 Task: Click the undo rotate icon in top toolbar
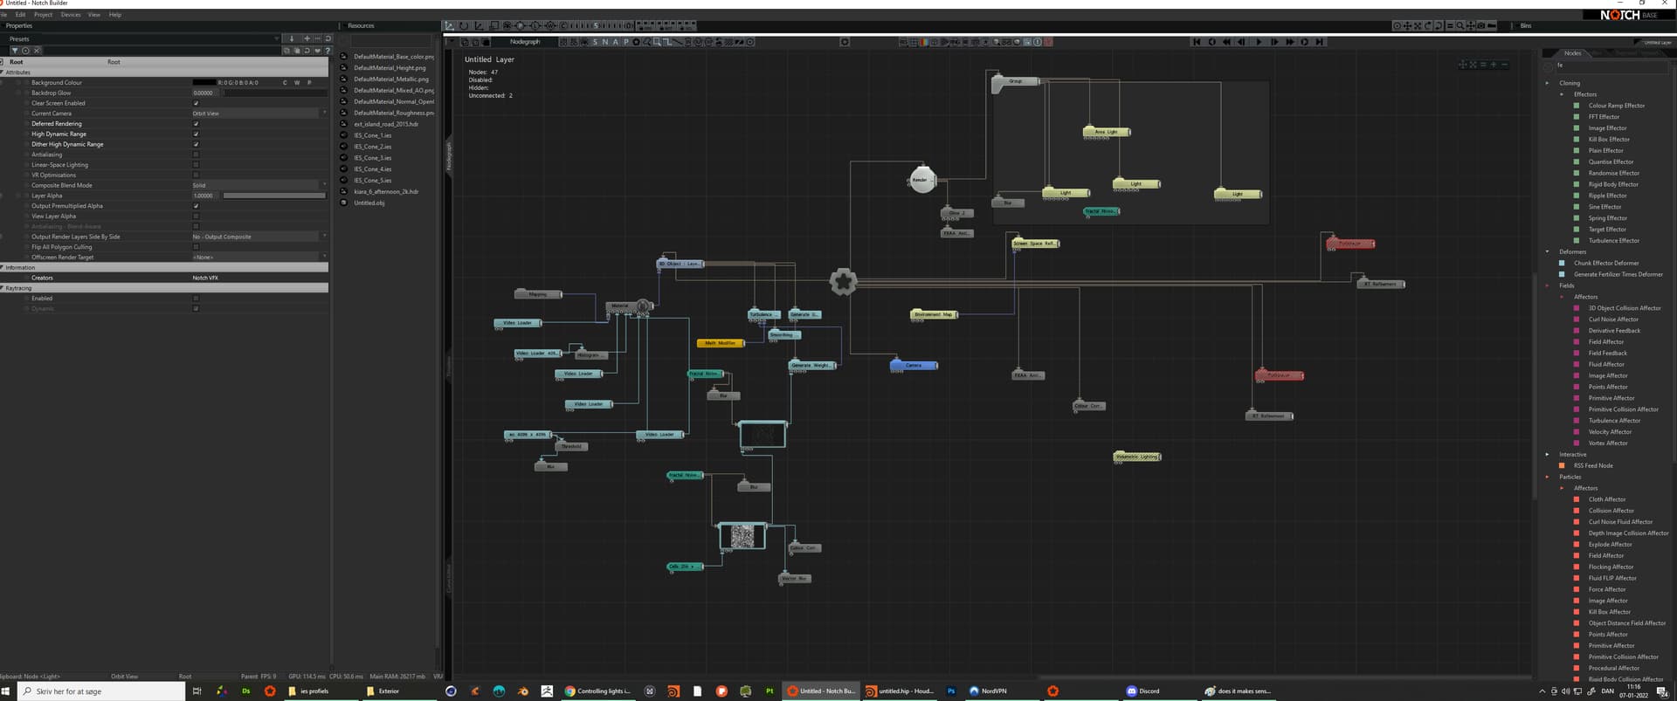(x=465, y=26)
